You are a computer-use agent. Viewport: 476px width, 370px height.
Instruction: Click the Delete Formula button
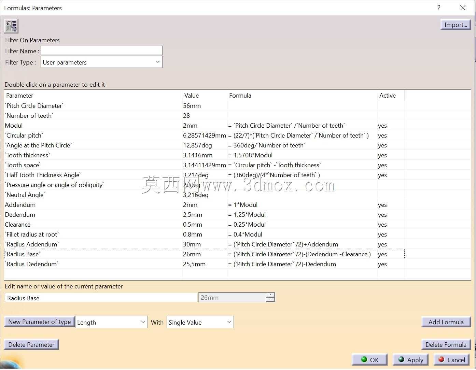446,344
